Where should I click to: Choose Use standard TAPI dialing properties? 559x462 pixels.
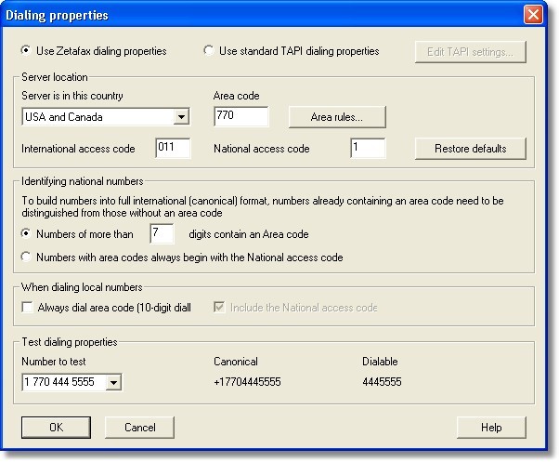pos(208,51)
